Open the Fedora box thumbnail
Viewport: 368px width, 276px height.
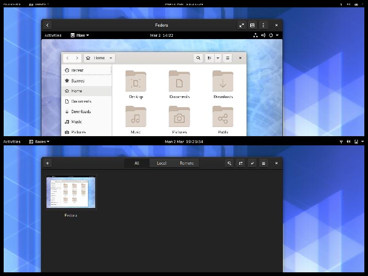point(71,192)
